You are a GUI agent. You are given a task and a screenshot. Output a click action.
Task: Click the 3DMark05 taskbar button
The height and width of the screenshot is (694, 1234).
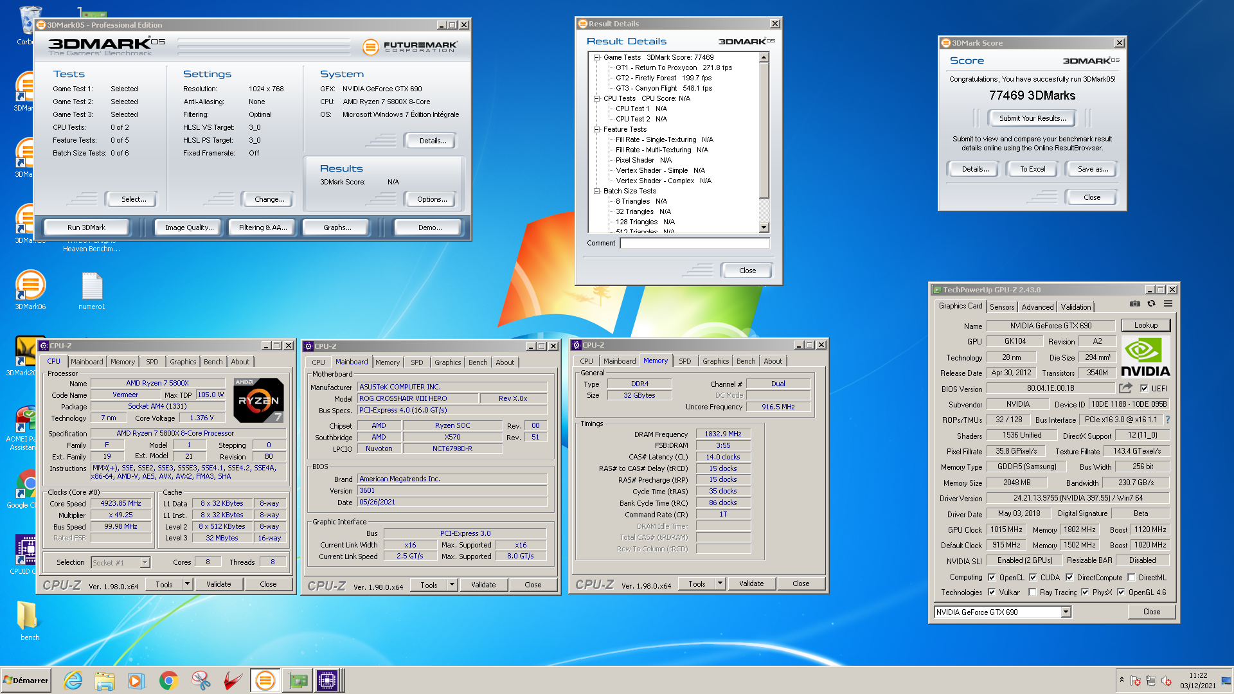[x=265, y=681]
